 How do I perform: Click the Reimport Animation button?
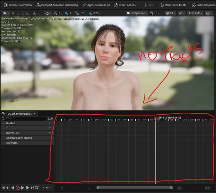pos(18,5)
